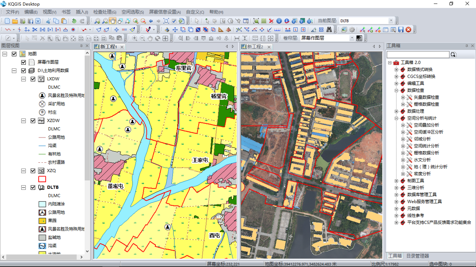This screenshot has width=476, height=267.
Task: Select the 空间缓冲区分析 tool
Action: click(428, 132)
